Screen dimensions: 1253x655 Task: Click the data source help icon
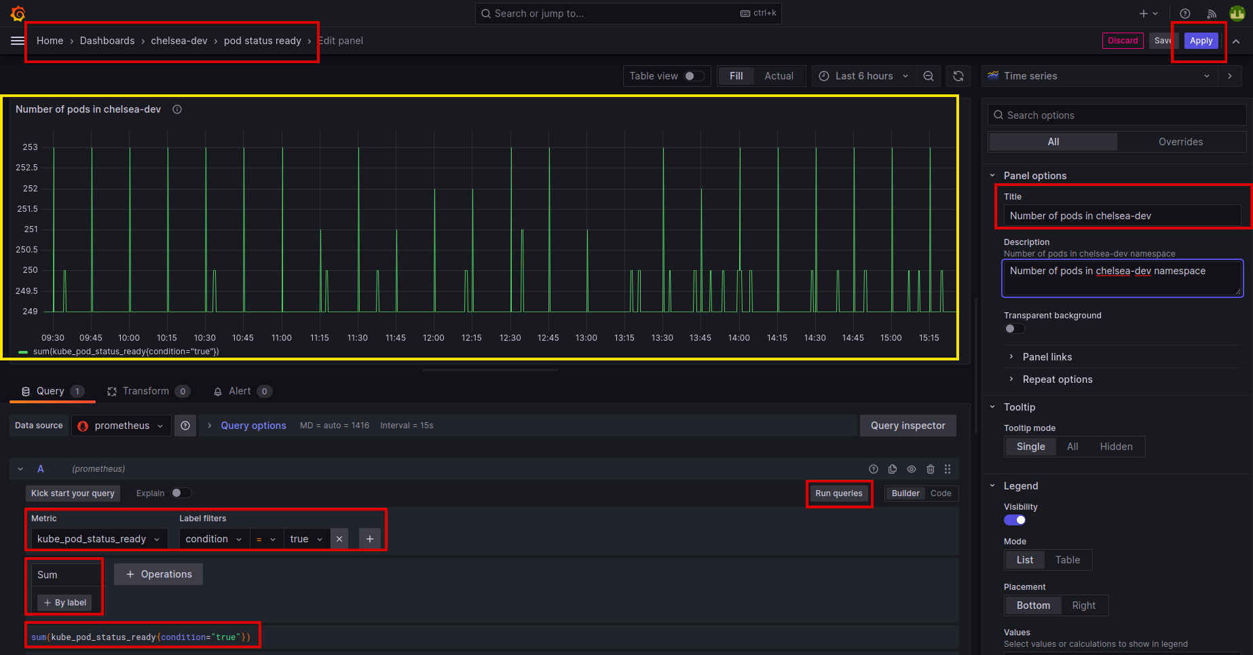185,426
